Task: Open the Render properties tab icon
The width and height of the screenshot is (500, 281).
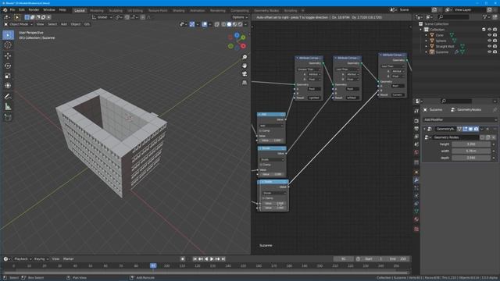Action: click(416, 121)
